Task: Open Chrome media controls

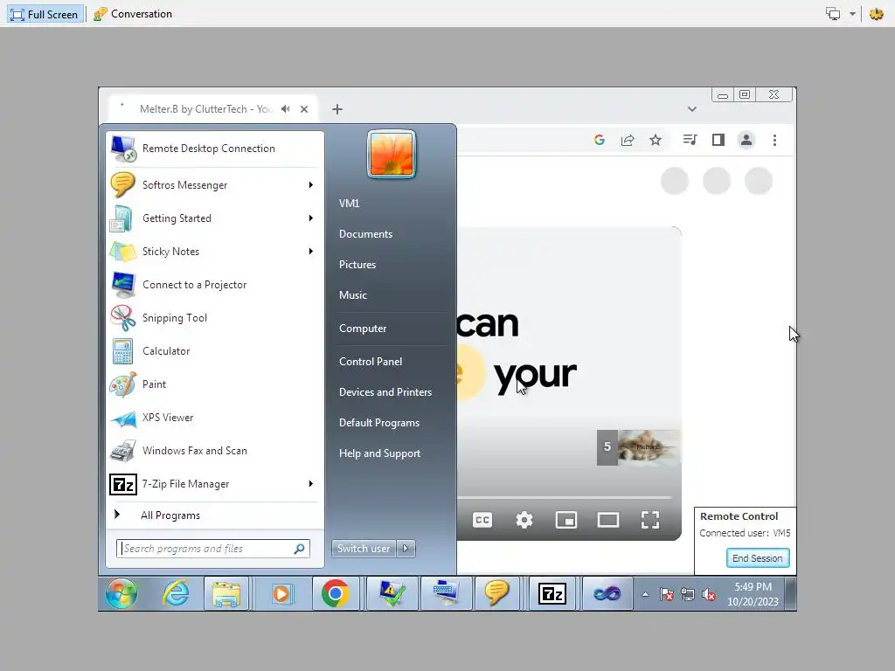Action: point(690,140)
